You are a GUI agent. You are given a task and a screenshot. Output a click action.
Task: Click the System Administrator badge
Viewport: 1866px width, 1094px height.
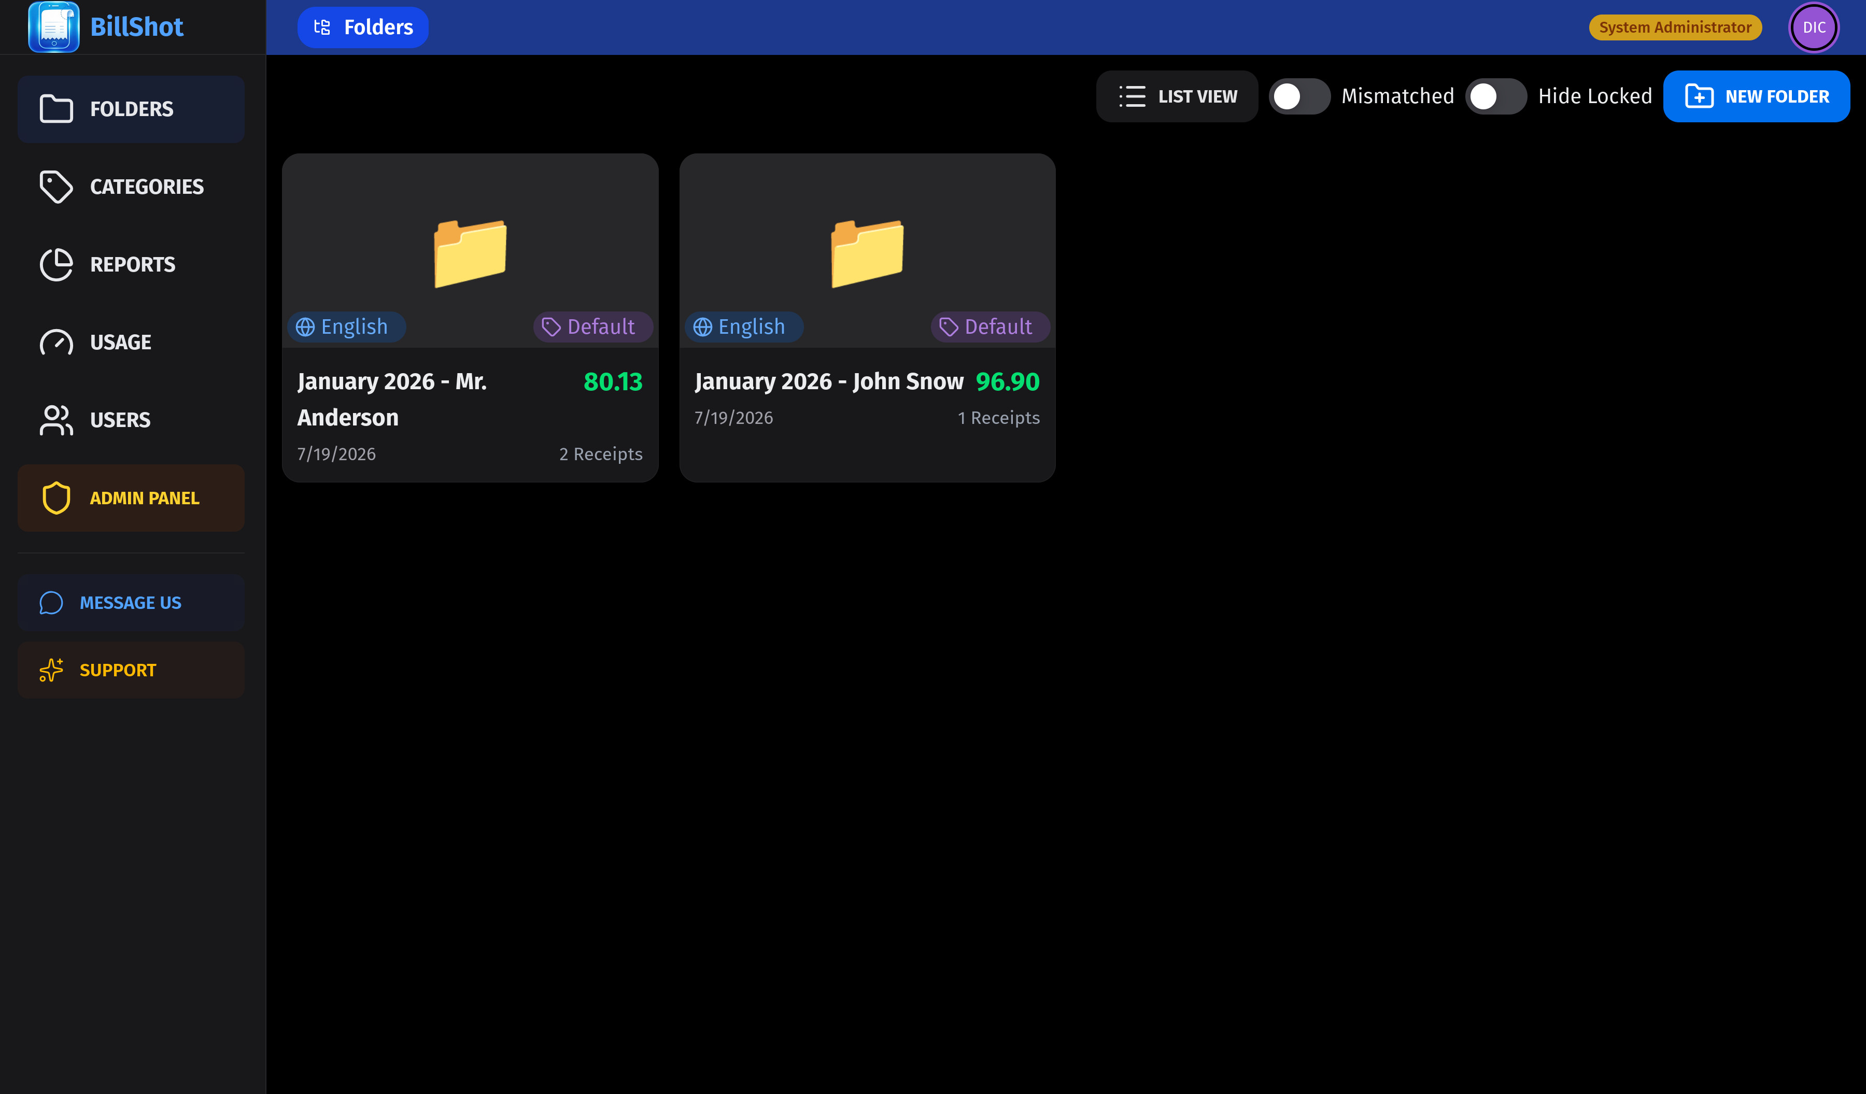coord(1675,27)
